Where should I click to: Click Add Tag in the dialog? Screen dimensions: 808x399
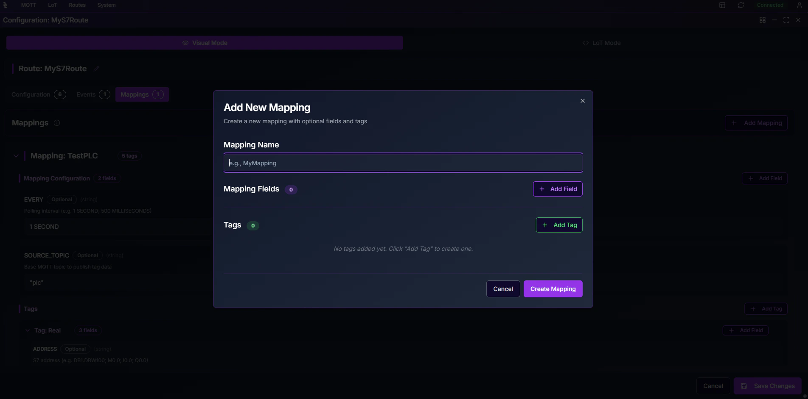[x=559, y=225]
